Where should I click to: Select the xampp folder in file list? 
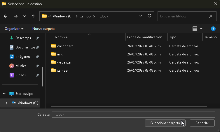point(62,70)
